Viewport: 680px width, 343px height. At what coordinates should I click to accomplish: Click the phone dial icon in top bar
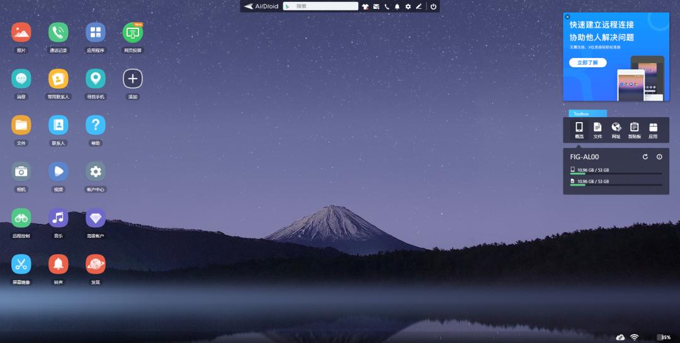387,6
